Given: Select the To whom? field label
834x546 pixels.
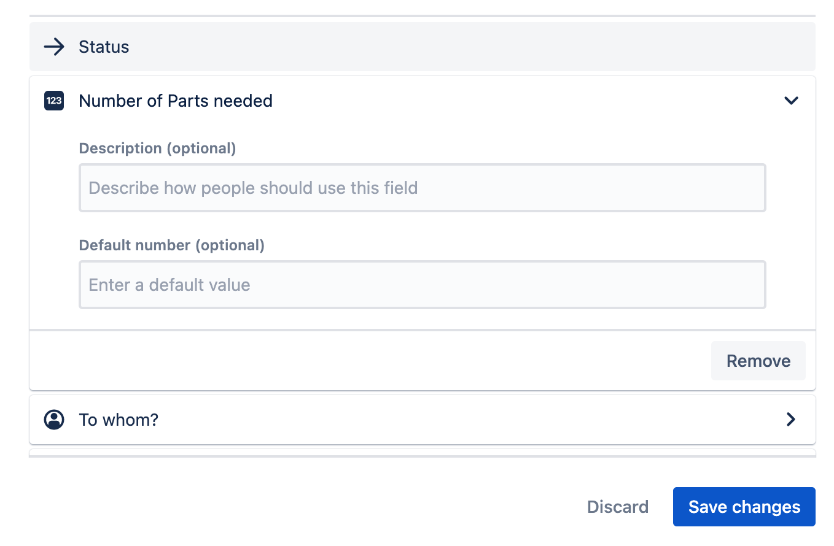Looking at the screenshot, I should click(119, 420).
